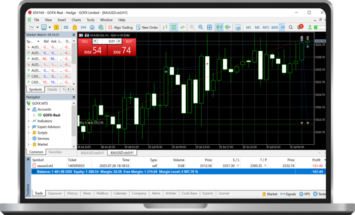Screen dimensions: 355x215
Task: Click the green LVL depth icon
Action: click(x=310, y=27)
